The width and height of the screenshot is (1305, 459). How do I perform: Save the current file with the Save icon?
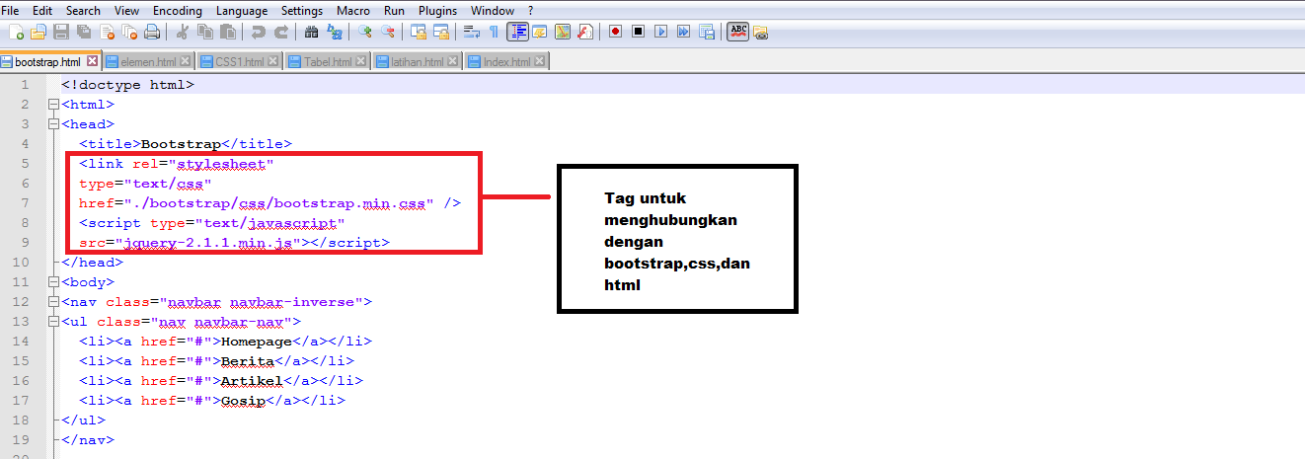click(x=61, y=32)
